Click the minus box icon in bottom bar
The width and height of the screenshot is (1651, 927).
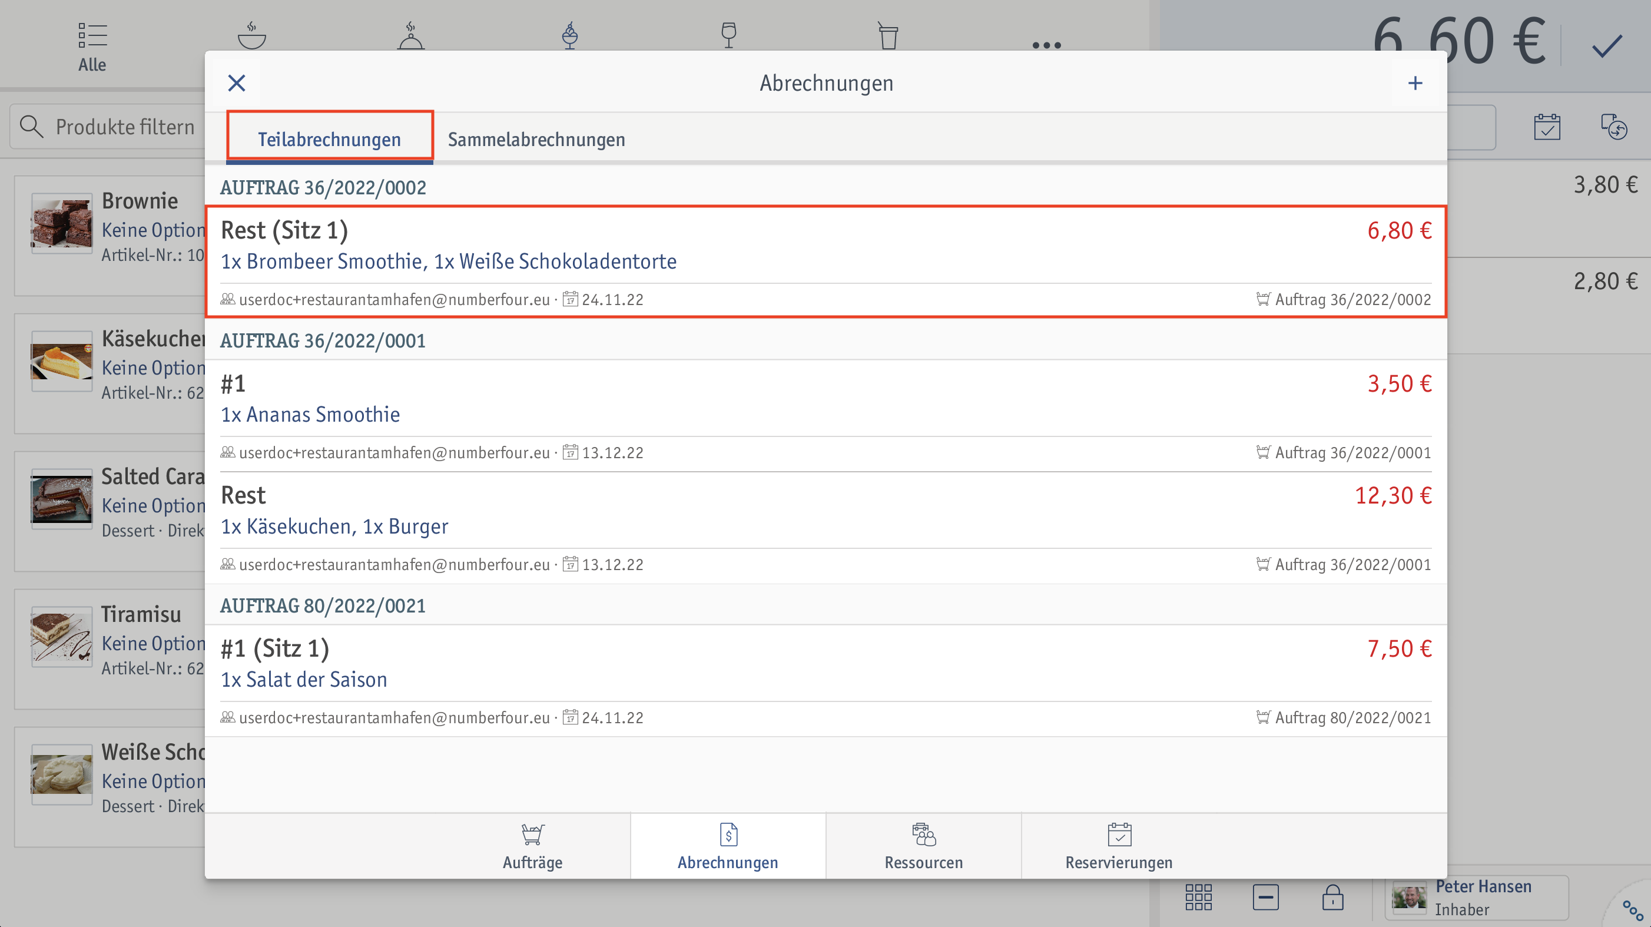point(1266,897)
